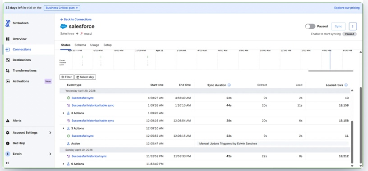Open Destinations in the sidebar
The width and height of the screenshot is (368, 171).
[22, 60]
